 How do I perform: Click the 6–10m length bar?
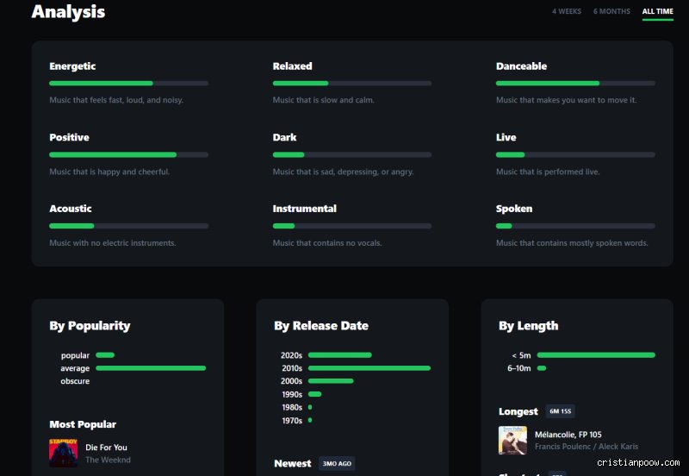542,368
